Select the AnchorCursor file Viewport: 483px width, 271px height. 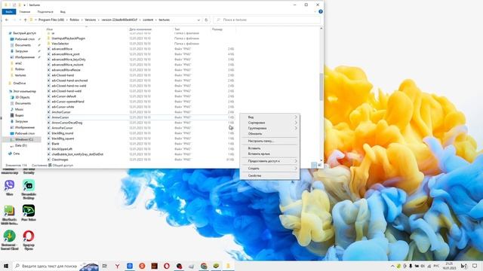(61, 112)
